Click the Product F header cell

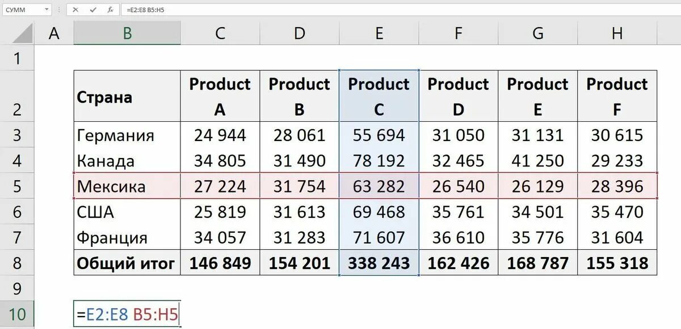pyautogui.click(x=617, y=96)
